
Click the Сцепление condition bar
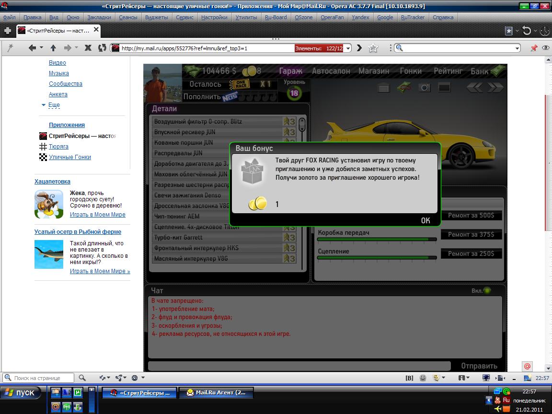377,258
